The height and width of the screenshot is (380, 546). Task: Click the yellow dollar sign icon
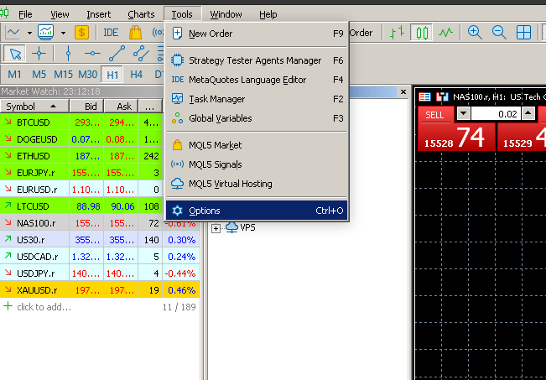[81, 33]
